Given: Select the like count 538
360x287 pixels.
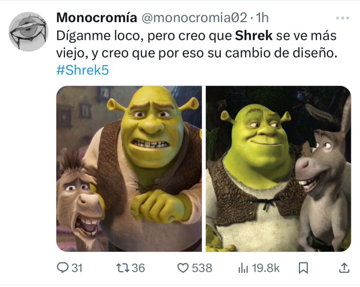Looking at the screenshot, I should 202,268.
